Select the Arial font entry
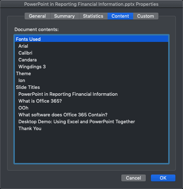The image size is (183, 189). 92,46
